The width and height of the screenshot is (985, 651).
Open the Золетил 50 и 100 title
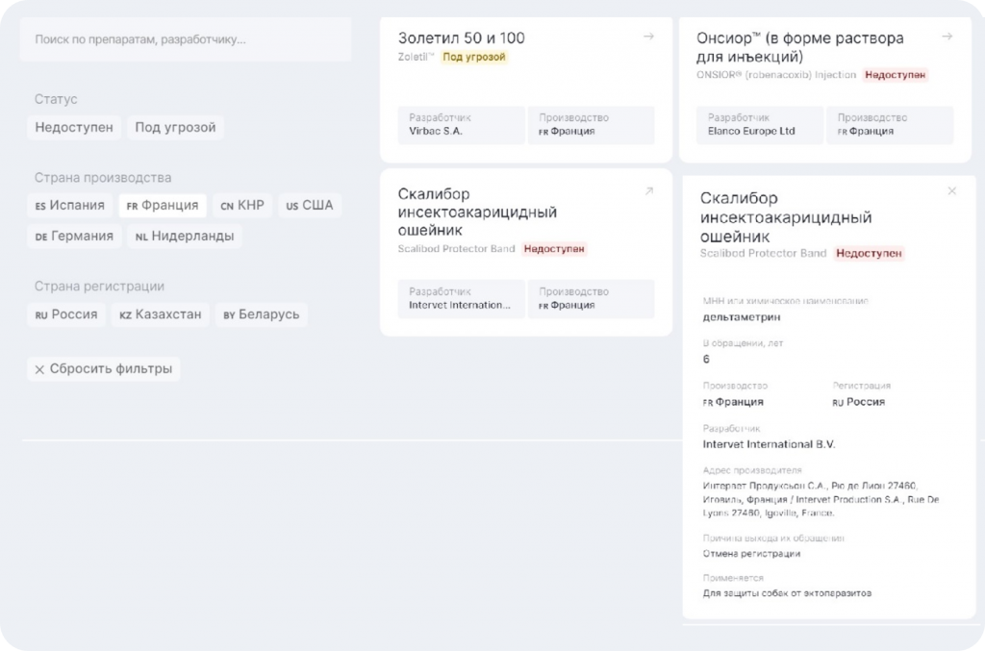(461, 38)
